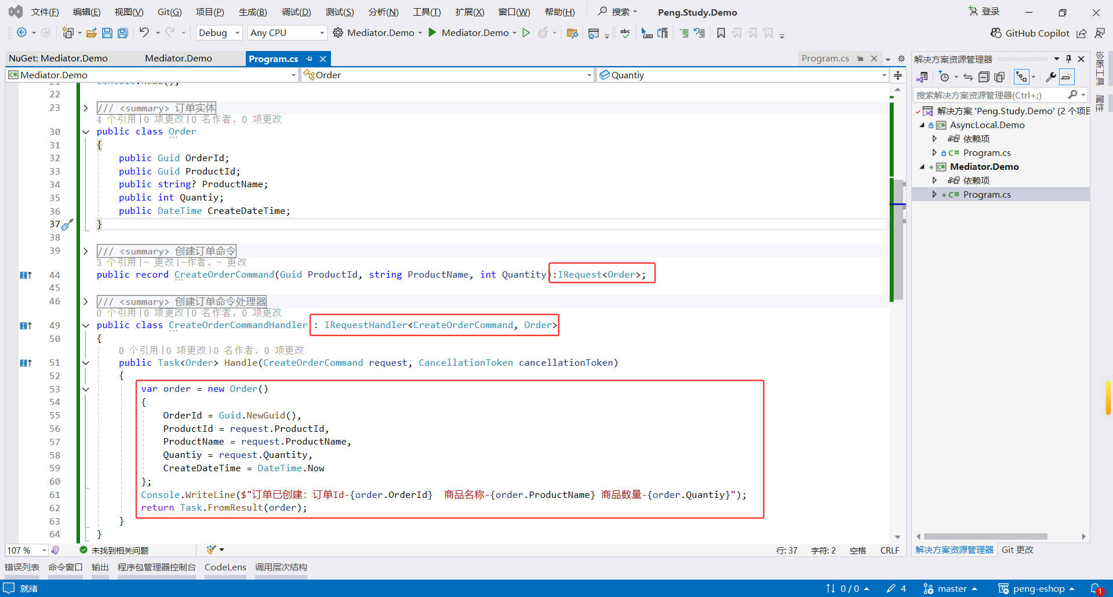Collapse the Order class at line 30
The height and width of the screenshot is (597, 1113).
[86, 132]
